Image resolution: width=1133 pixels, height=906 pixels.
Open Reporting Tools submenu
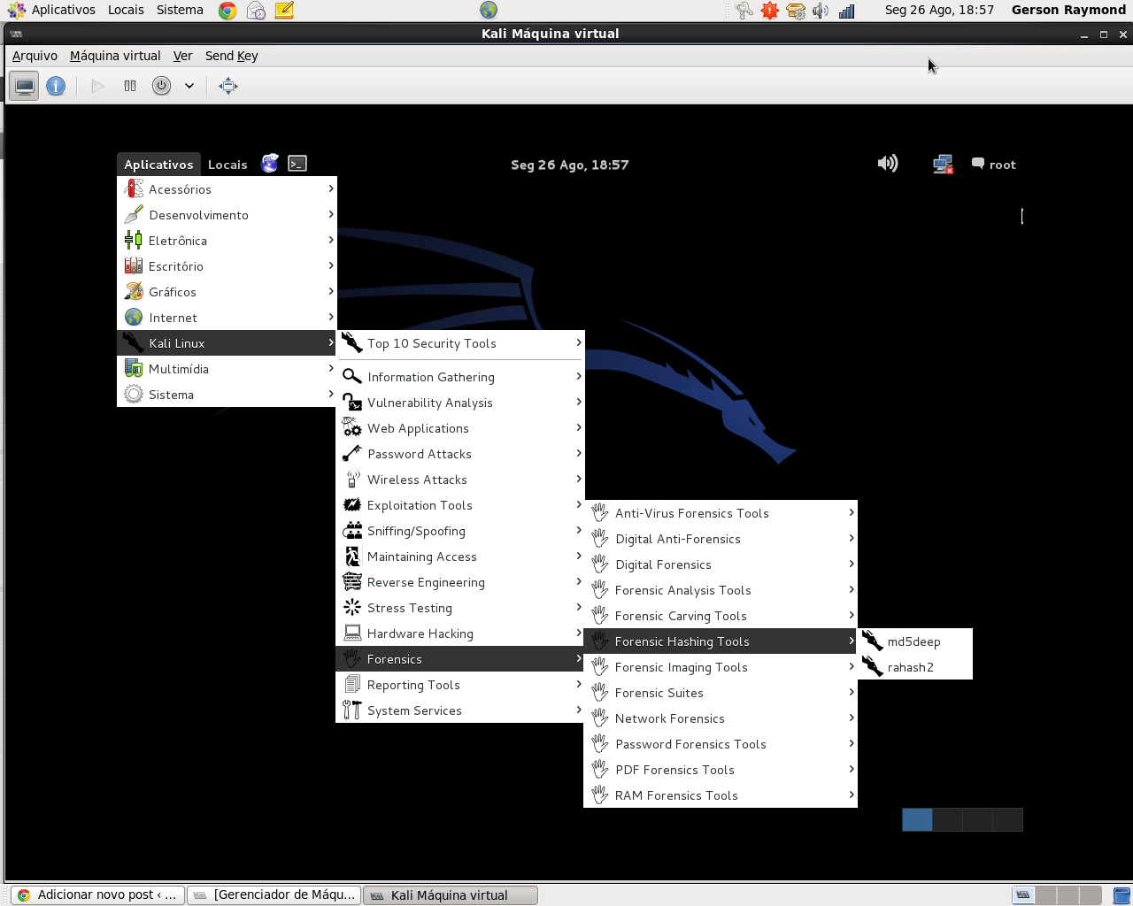point(460,685)
